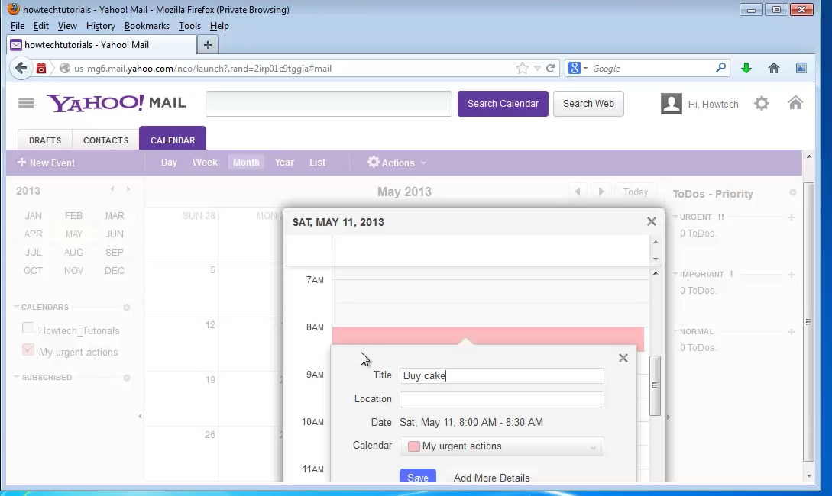Collapse the left sidebar with the arrow handle
Image resolution: width=832 pixels, height=496 pixels.
pyautogui.click(x=140, y=417)
